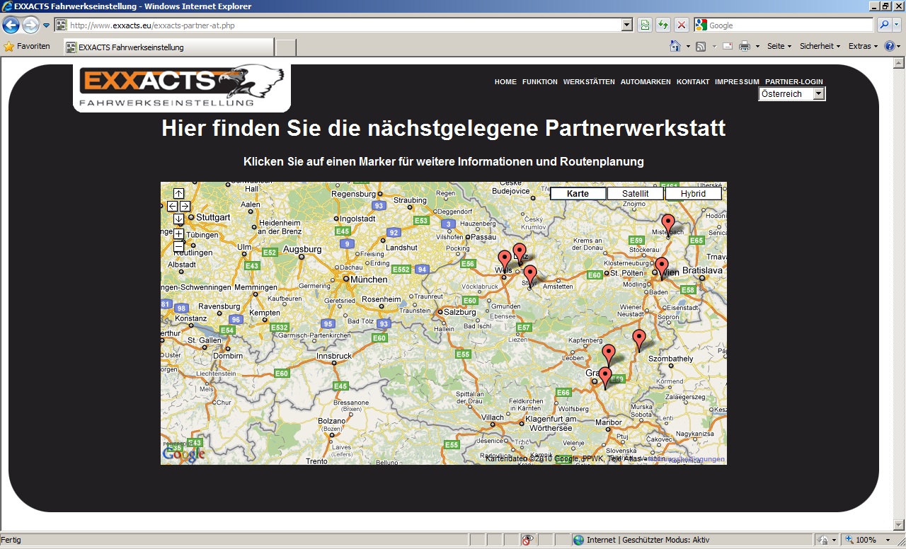Select the red marker at Mistelbach
This screenshot has width=906, height=549.
667,224
